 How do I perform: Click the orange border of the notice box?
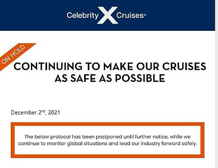point(108,124)
